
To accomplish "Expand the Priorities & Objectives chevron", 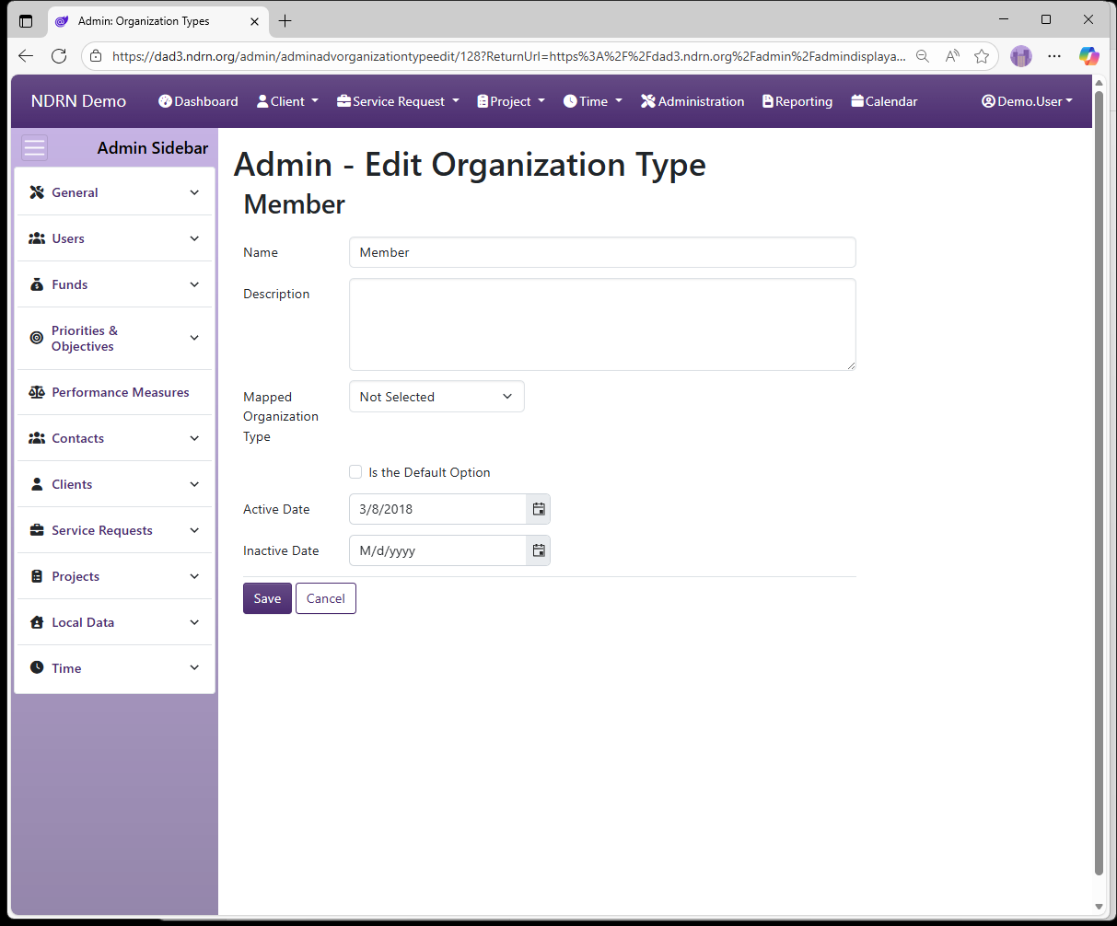I will pyautogui.click(x=194, y=338).
